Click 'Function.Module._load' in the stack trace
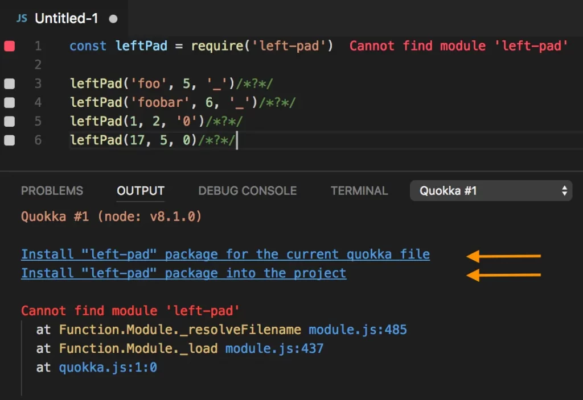 [138, 349]
